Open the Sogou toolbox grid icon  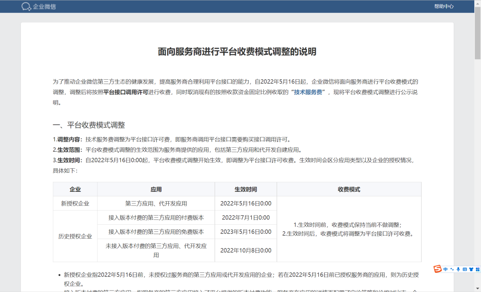point(477,269)
